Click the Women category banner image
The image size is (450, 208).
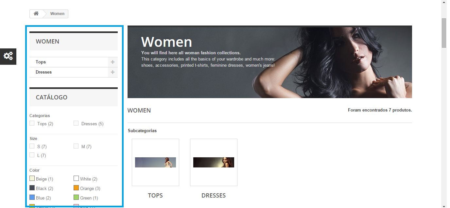pyautogui.click(x=270, y=62)
